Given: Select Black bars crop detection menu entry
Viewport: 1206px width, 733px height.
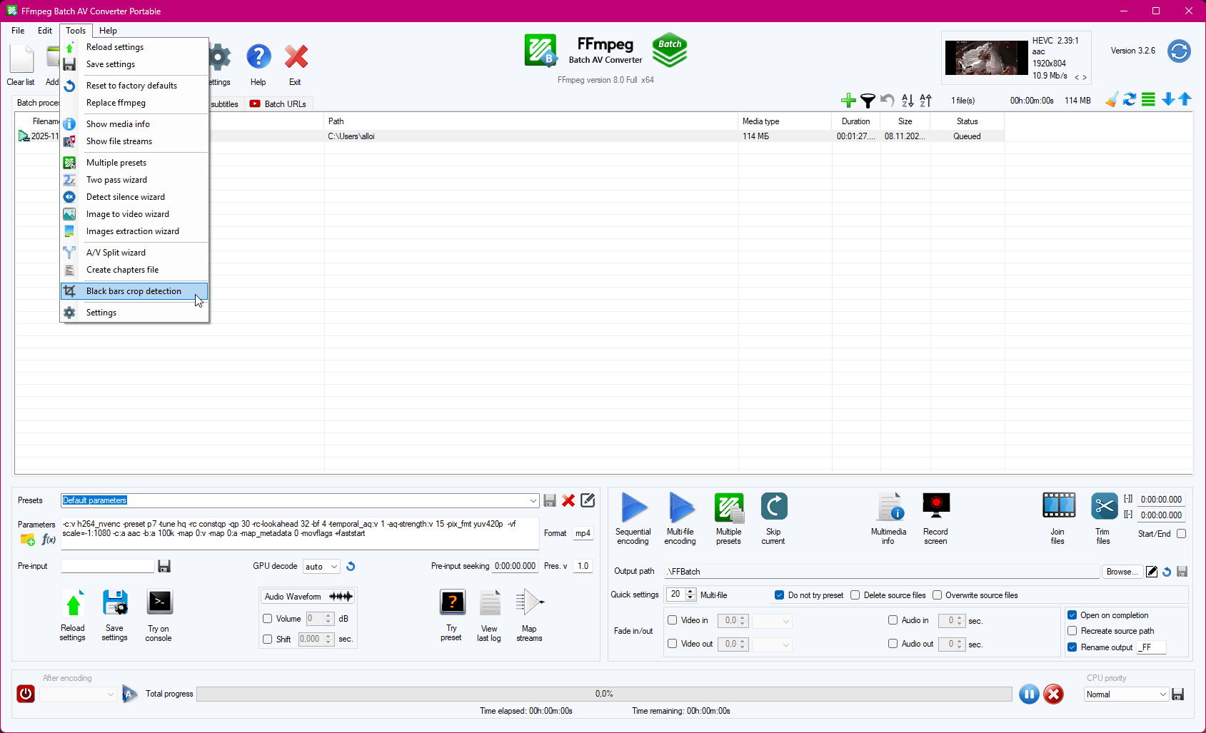Looking at the screenshot, I should click(x=134, y=291).
